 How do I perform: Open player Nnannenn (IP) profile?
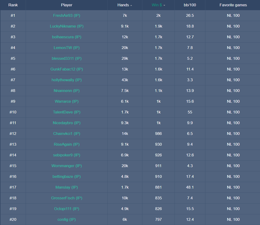point(66,91)
